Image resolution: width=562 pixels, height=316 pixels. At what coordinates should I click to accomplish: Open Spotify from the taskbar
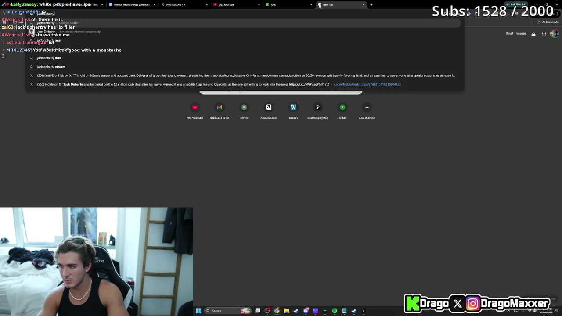pos(335,311)
